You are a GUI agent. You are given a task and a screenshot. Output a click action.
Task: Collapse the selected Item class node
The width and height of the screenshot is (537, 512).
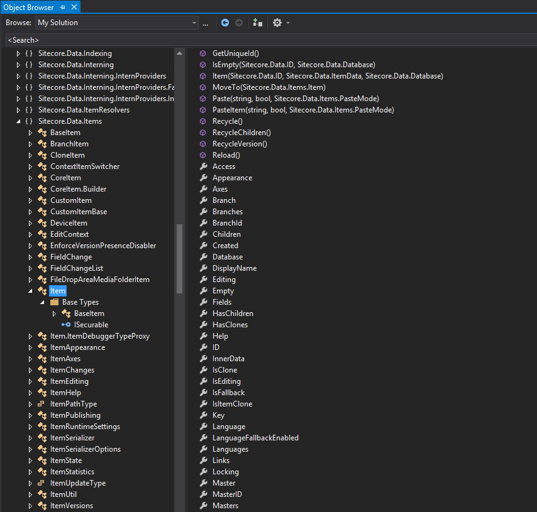click(x=30, y=291)
